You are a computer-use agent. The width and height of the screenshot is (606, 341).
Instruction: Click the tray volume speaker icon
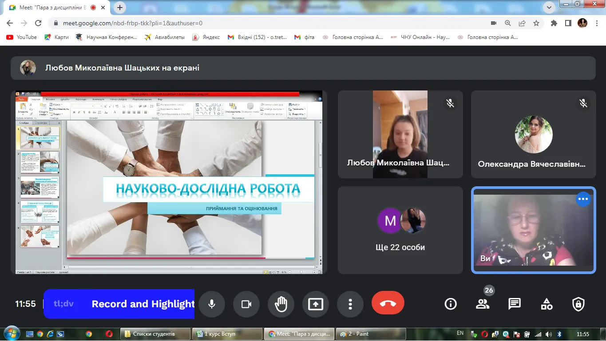click(549, 334)
